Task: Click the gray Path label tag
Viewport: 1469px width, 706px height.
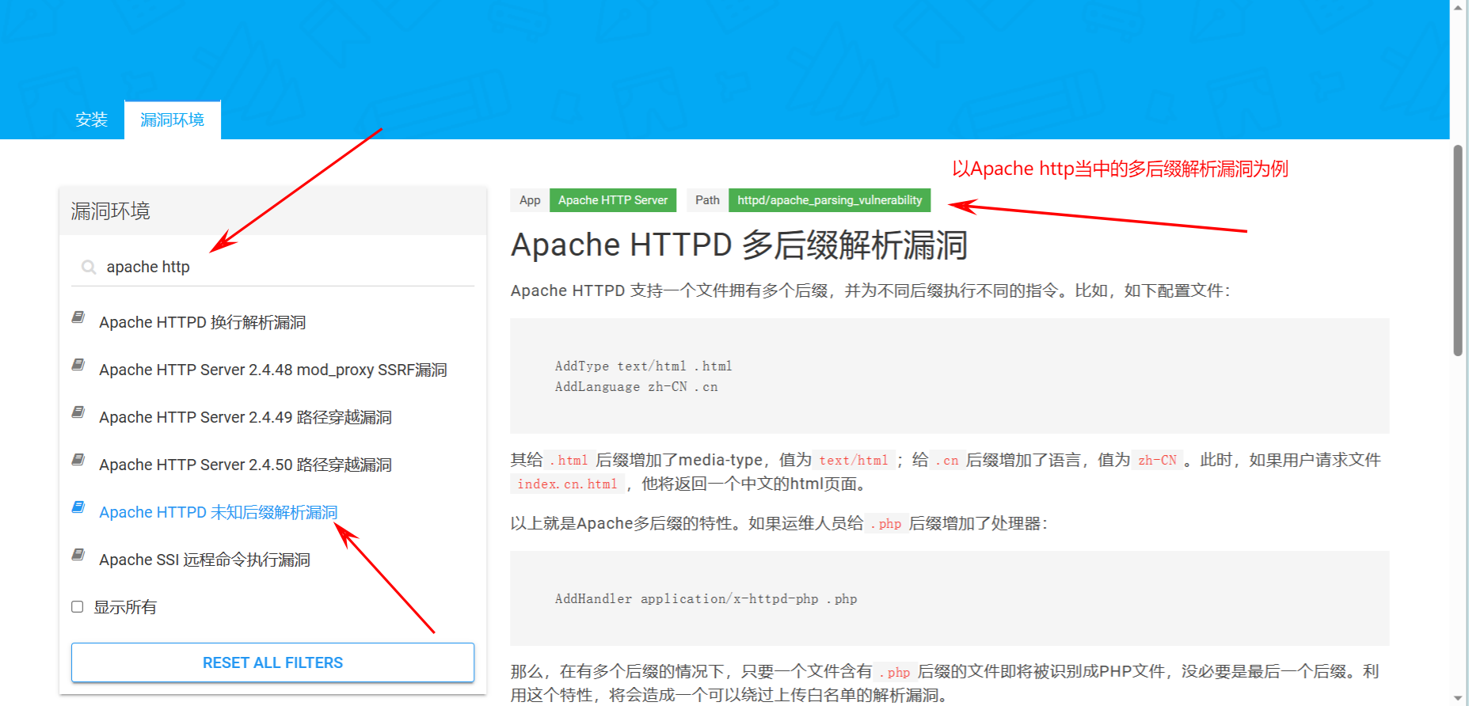Action: [x=707, y=200]
